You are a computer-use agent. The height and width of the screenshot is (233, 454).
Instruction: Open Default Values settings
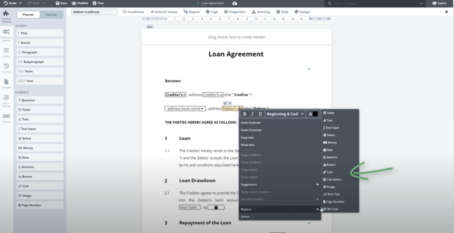(164, 12)
